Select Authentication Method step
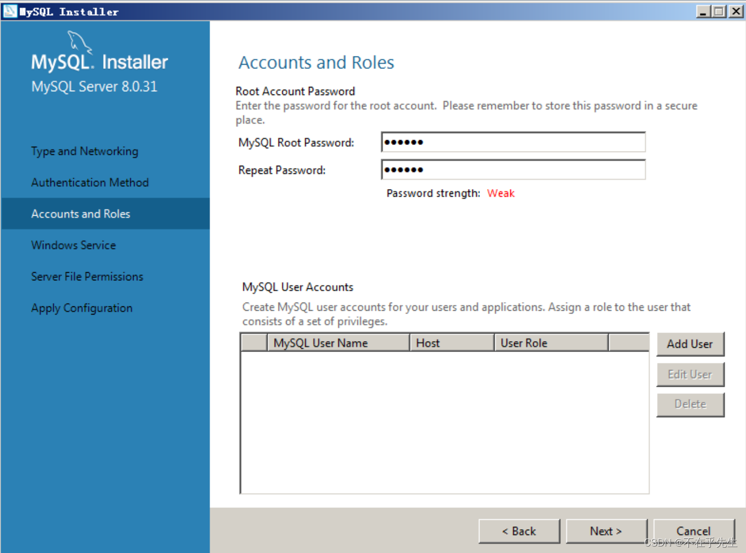 pyautogui.click(x=90, y=183)
